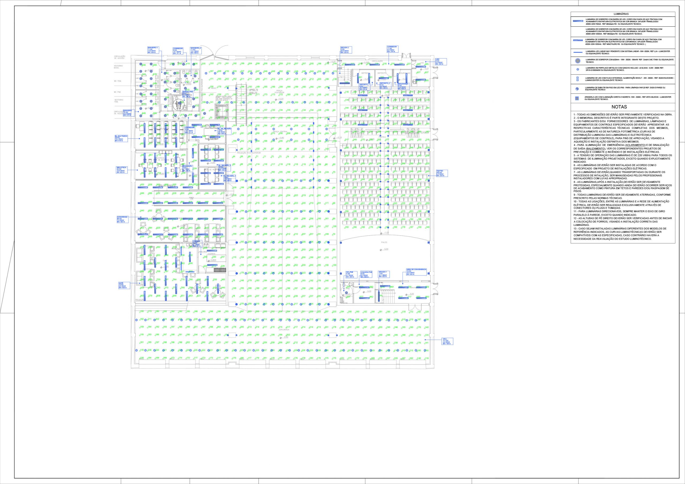Click the floor-recessed IP66 luminaire legend symbol
Image resolution: width=685 pixels, height=484 pixels.
[x=577, y=89]
